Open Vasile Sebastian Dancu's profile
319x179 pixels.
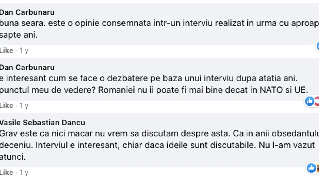(42, 123)
